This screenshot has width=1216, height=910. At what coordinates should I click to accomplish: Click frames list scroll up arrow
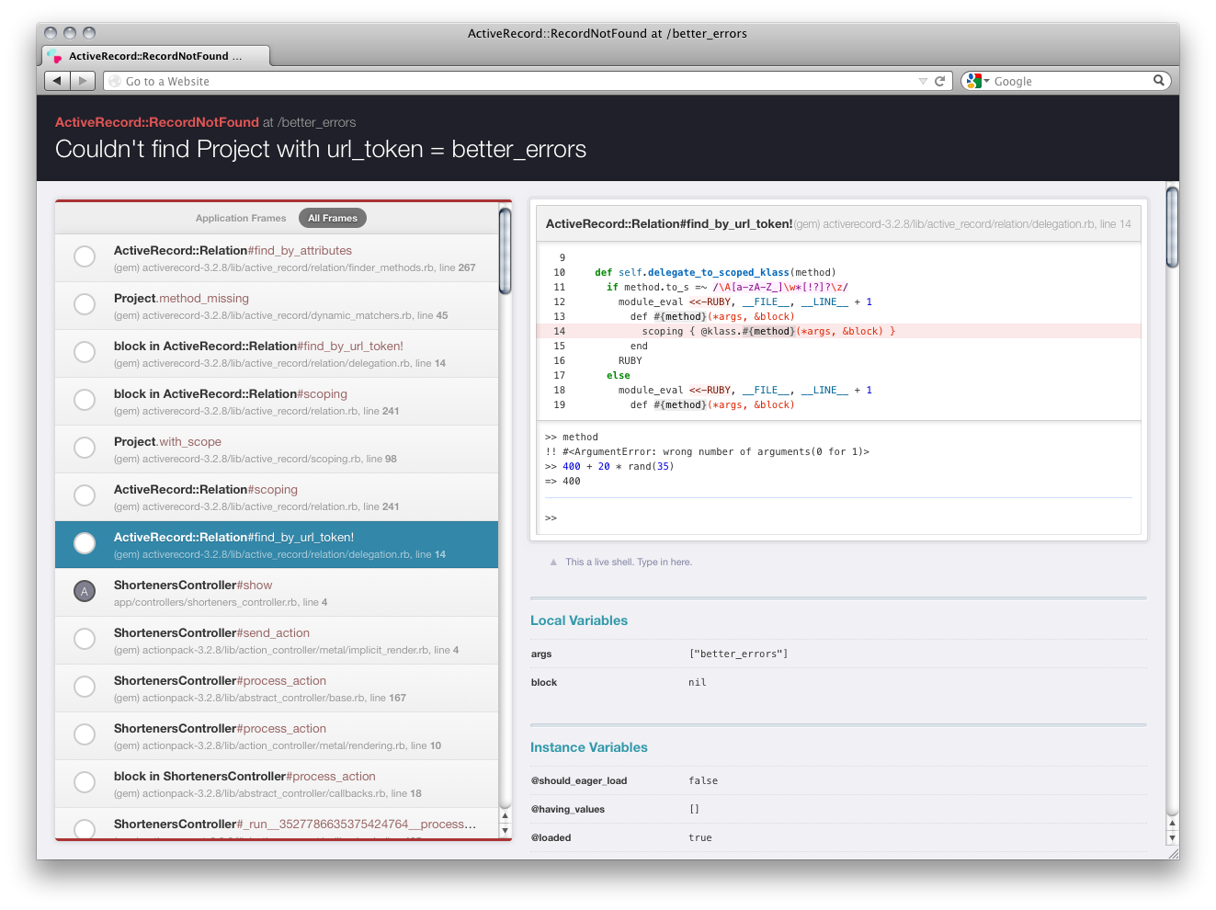click(505, 816)
